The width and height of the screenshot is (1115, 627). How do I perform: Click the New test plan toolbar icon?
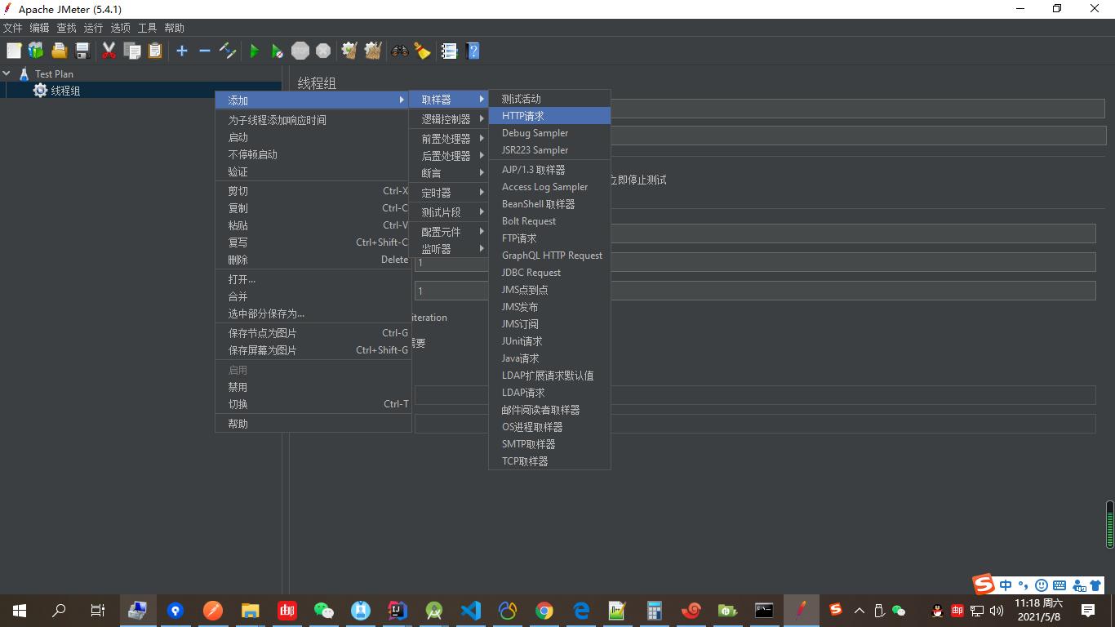[14, 51]
